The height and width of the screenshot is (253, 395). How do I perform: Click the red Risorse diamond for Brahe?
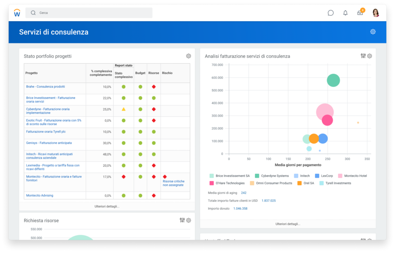click(154, 87)
